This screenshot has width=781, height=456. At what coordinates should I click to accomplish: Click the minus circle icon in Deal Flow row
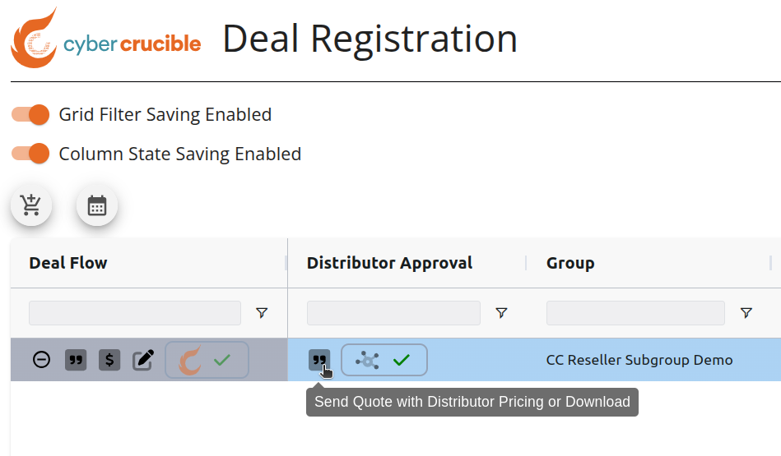pyautogui.click(x=41, y=360)
